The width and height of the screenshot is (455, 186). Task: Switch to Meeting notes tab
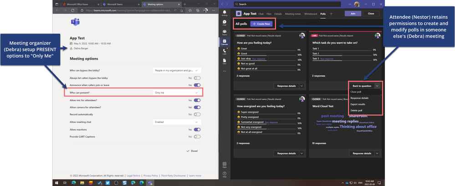[293, 14]
